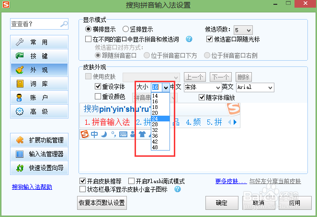Click the previous candidates page arrow

[229, 122]
